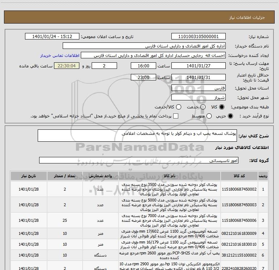
Task: Click the پوشال کولر مدل 5000 item name
Action: click(170, 205)
